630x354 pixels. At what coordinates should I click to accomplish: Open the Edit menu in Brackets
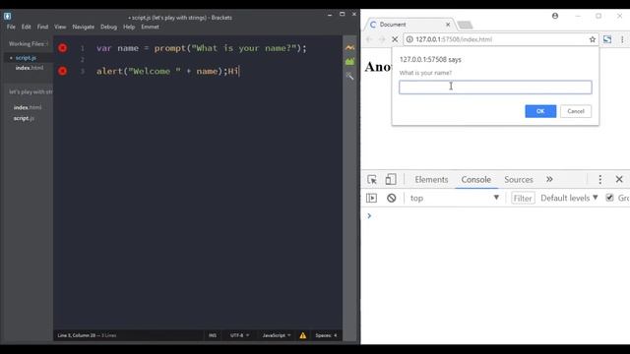(x=27, y=27)
